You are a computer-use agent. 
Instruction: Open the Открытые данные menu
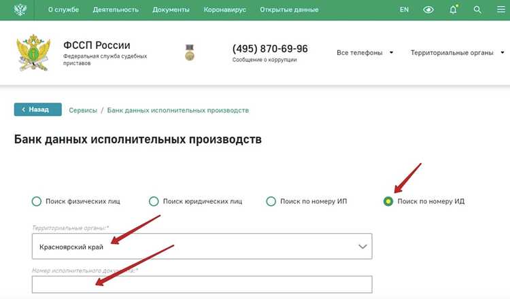coord(289,10)
